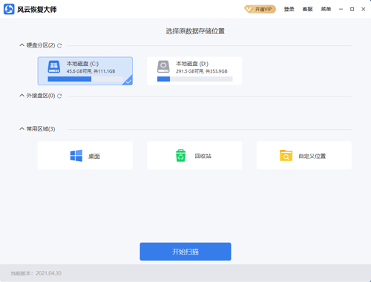Start scanning with 开始扫描 button
Screen dimensions: 371x282
pos(185,252)
